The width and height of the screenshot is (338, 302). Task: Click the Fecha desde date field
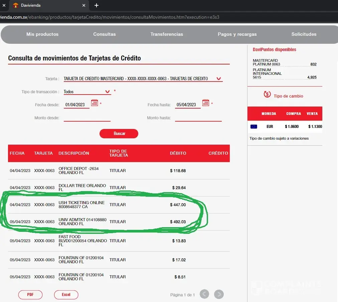(x=76, y=105)
